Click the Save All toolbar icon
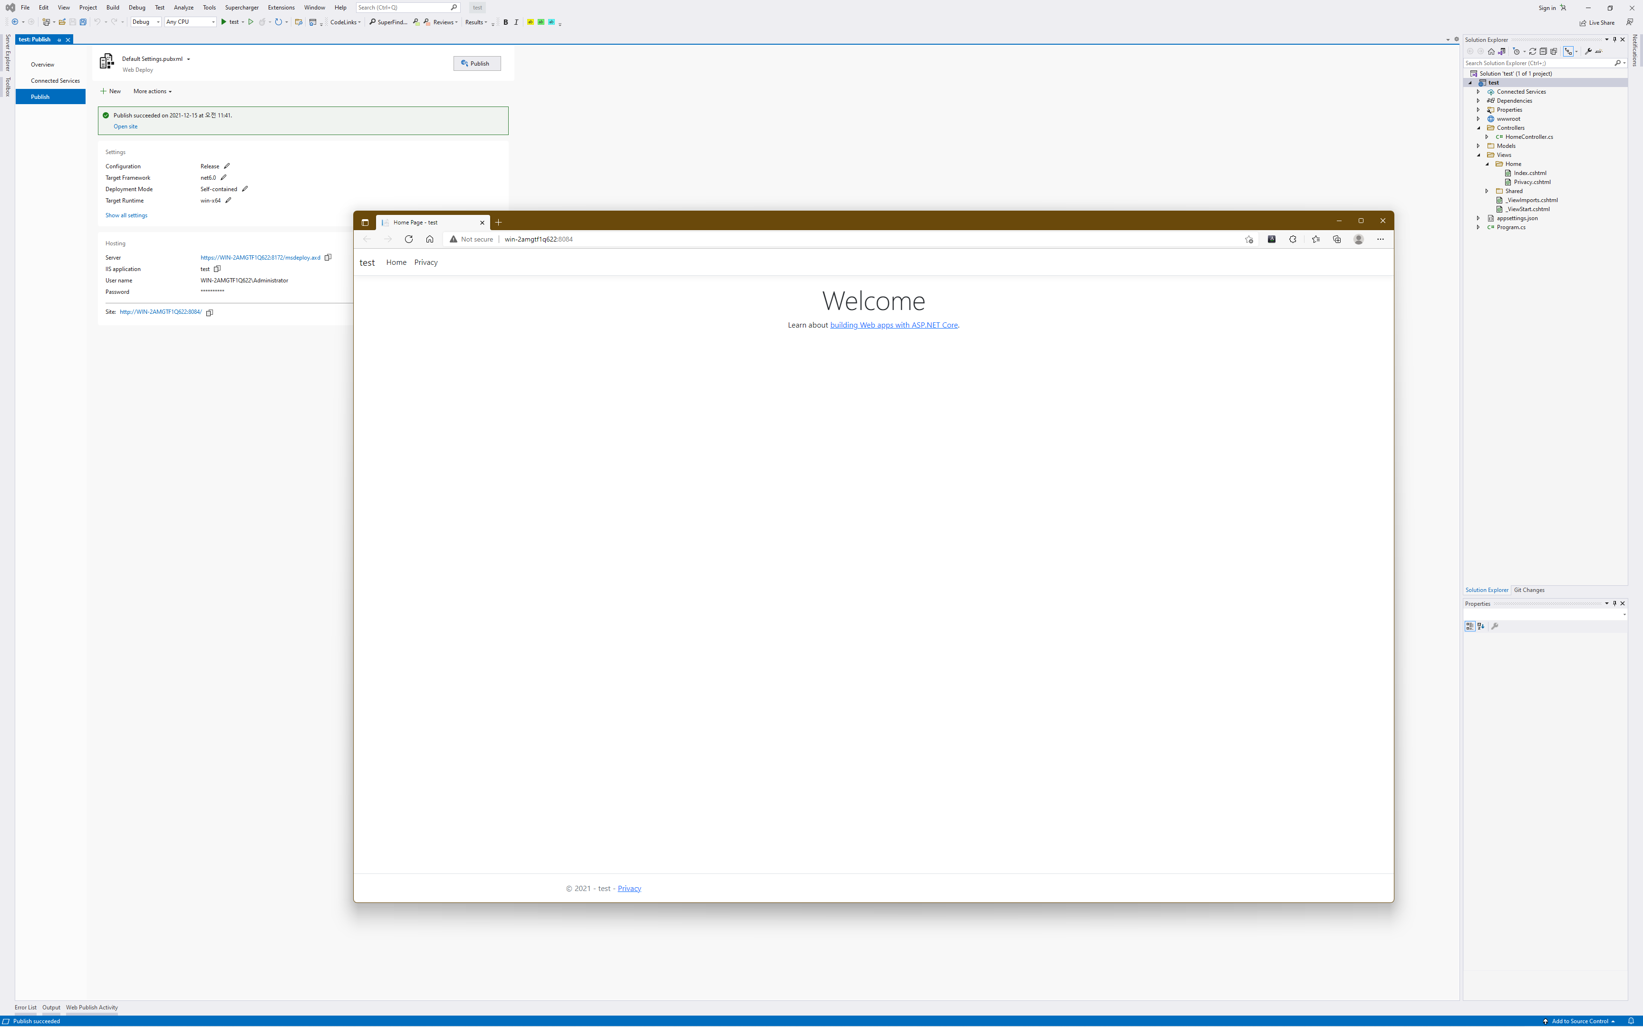Viewport: 1643px width, 1027px height. pyautogui.click(x=83, y=22)
